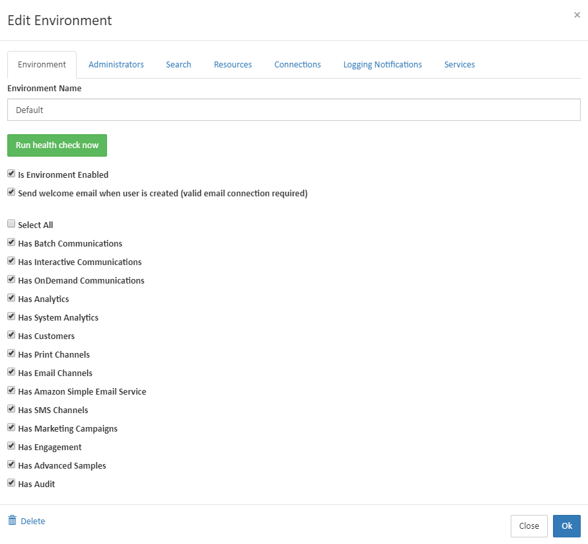588x544 pixels.
Task: Toggle Has SMS Channels checkbox
Action: coord(11,408)
